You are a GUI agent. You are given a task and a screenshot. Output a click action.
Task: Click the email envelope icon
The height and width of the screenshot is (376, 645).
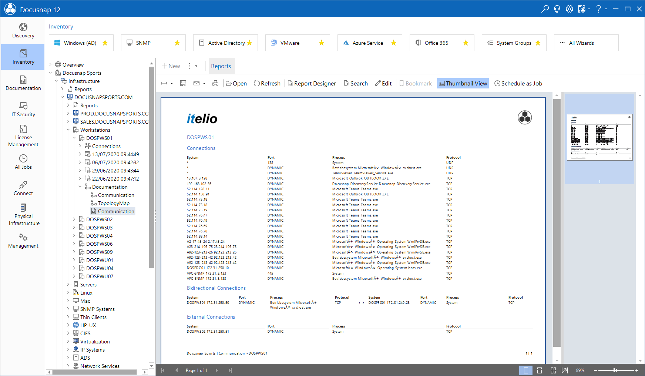[x=196, y=83]
